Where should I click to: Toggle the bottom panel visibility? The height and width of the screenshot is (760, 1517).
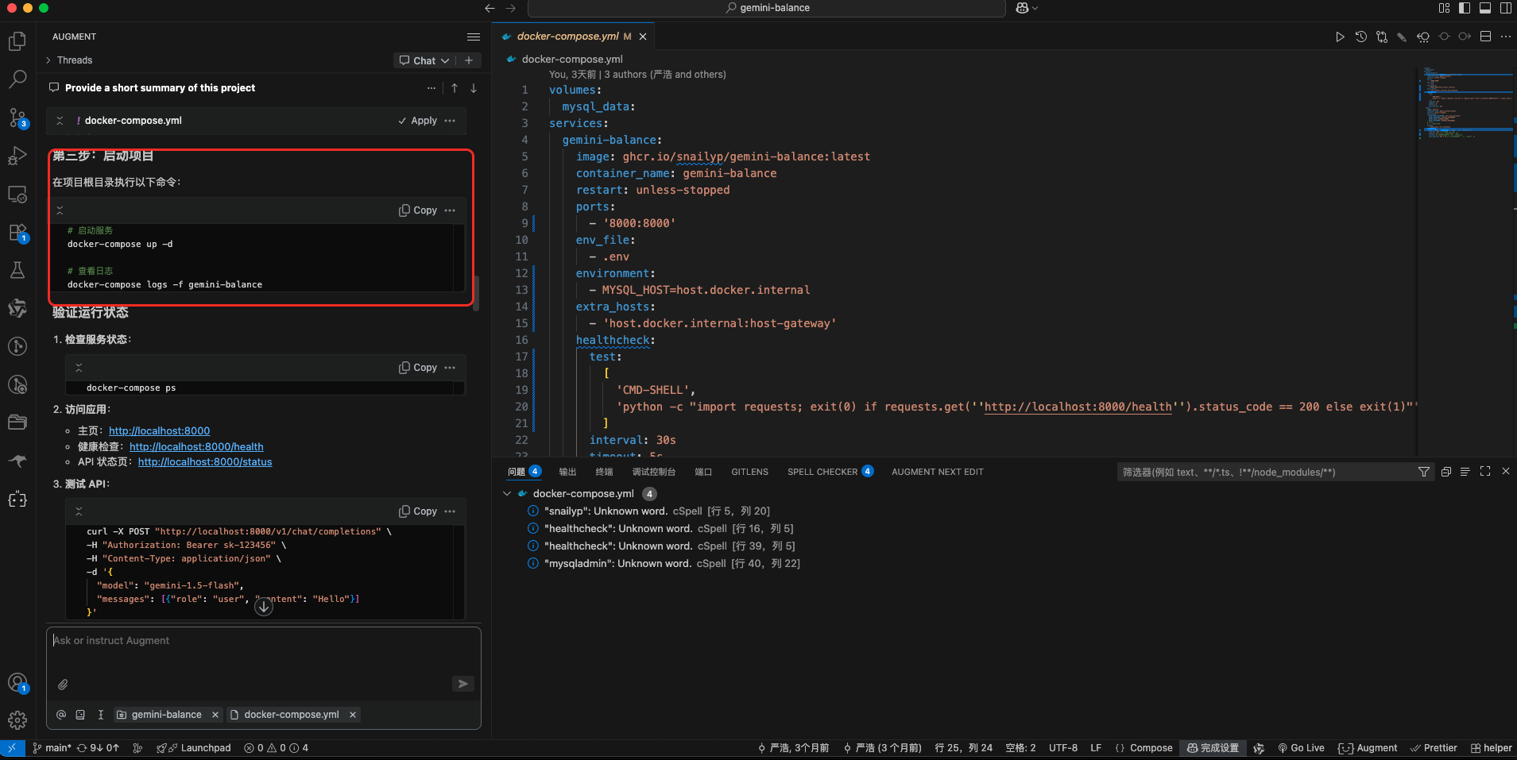tap(1485, 8)
